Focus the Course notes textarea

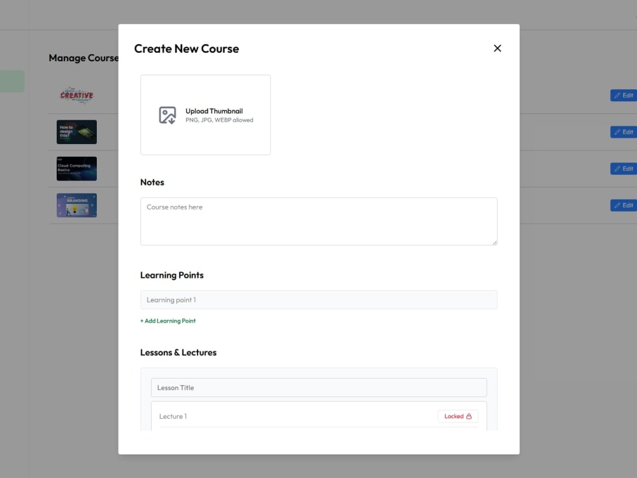point(318,222)
